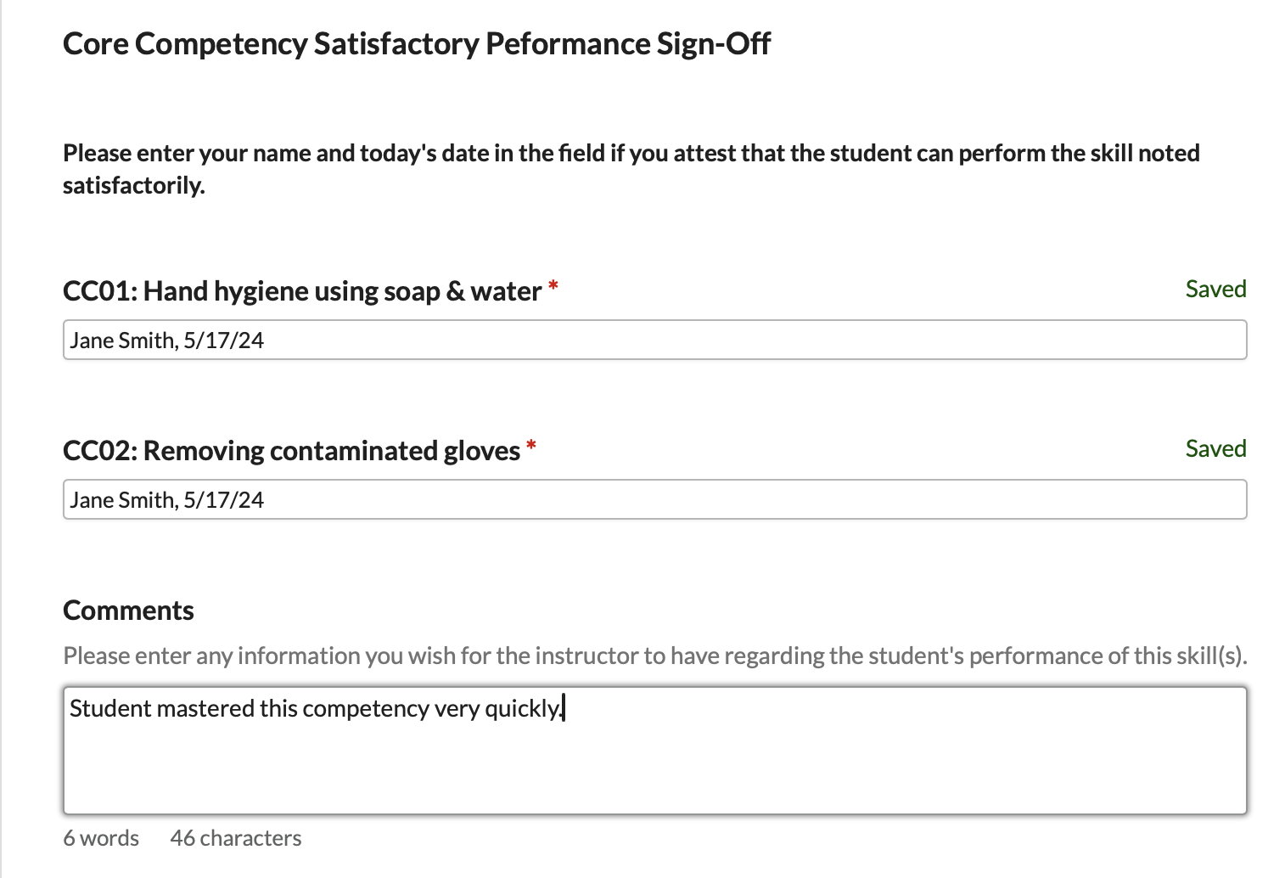Click the '6 words' counter
This screenshot has width=1285, height=878.
[101, 838]
